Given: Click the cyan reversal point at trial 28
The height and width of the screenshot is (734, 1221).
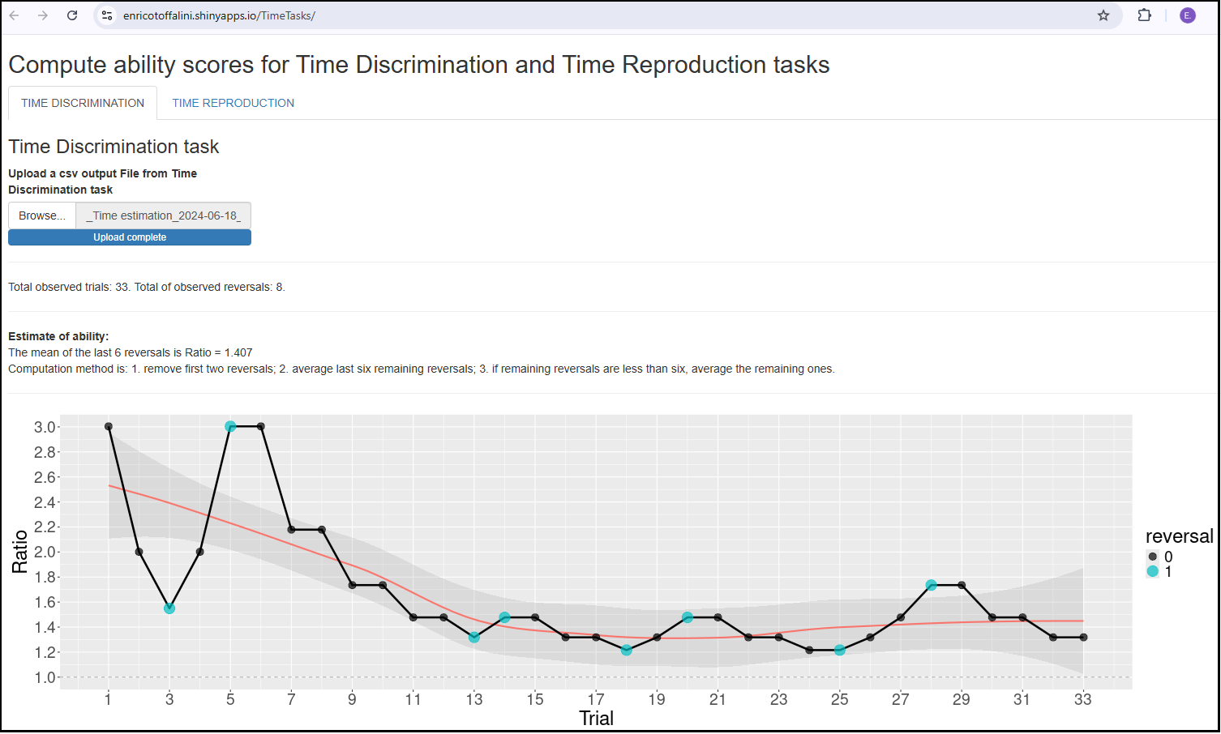Looking at the screenshot, I should click(931, 585).
